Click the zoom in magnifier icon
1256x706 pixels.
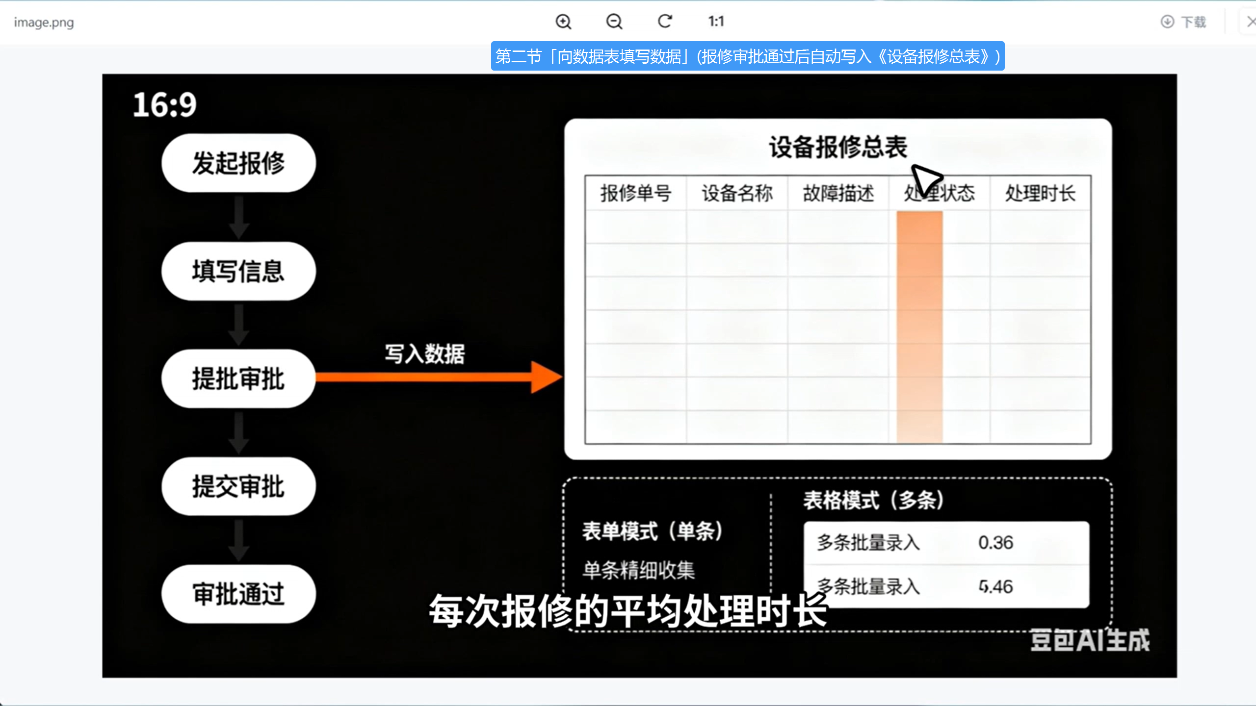click(563, 22)
